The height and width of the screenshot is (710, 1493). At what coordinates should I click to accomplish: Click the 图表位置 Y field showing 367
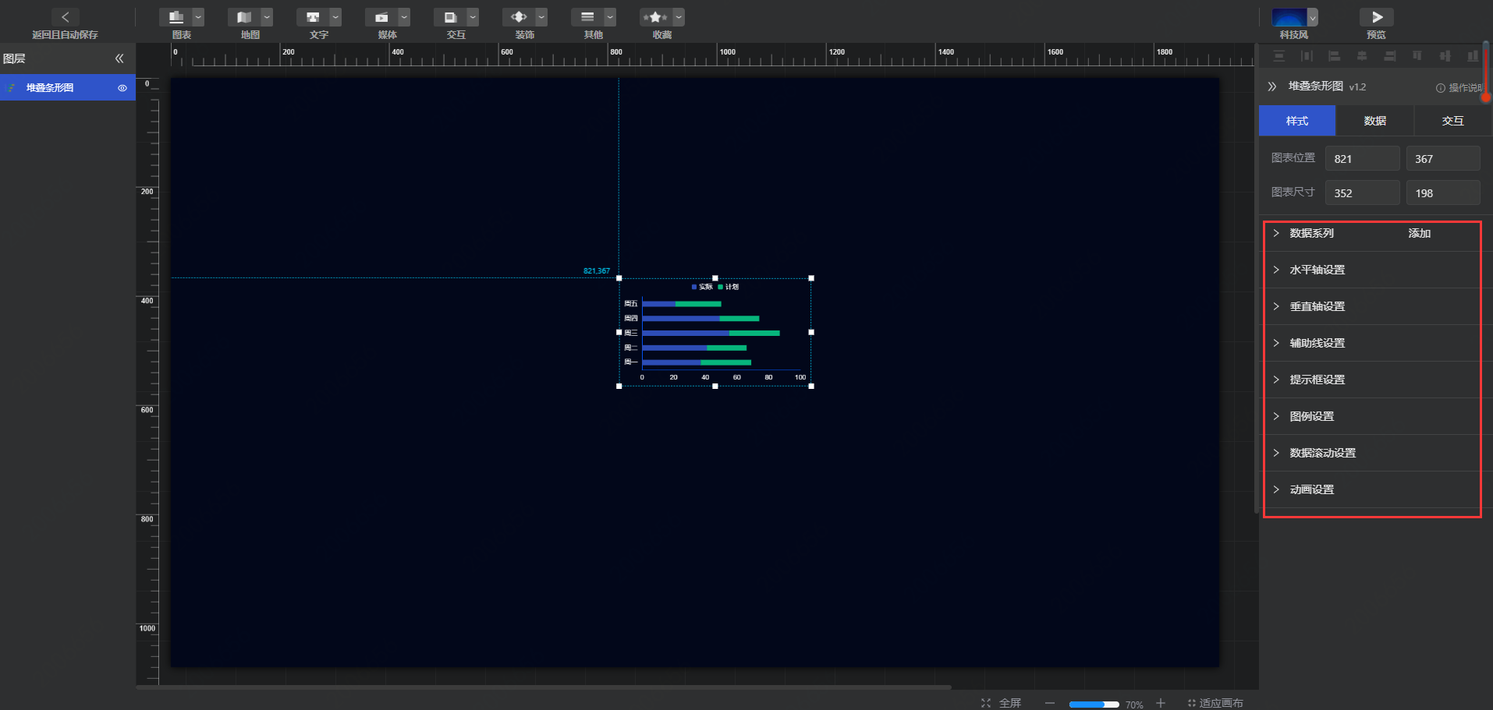pos(1443,158)
